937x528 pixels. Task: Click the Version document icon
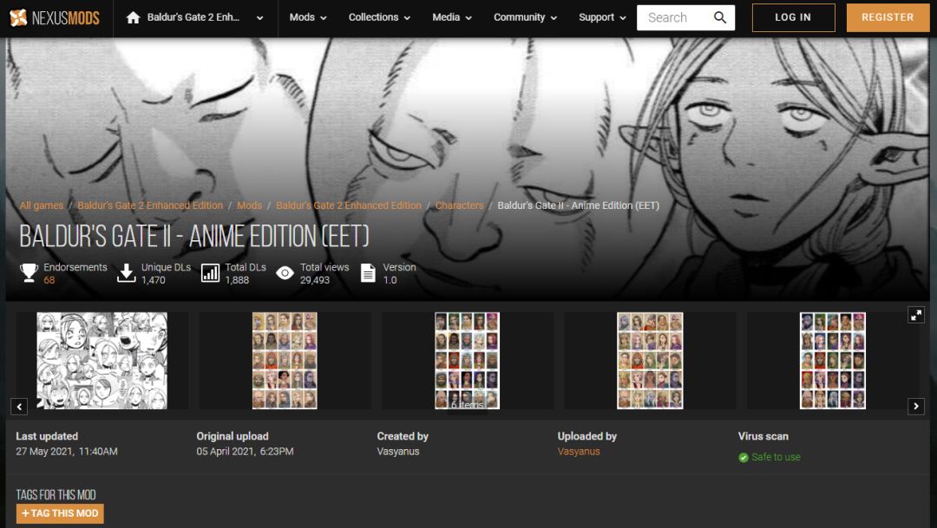[368, 273]
